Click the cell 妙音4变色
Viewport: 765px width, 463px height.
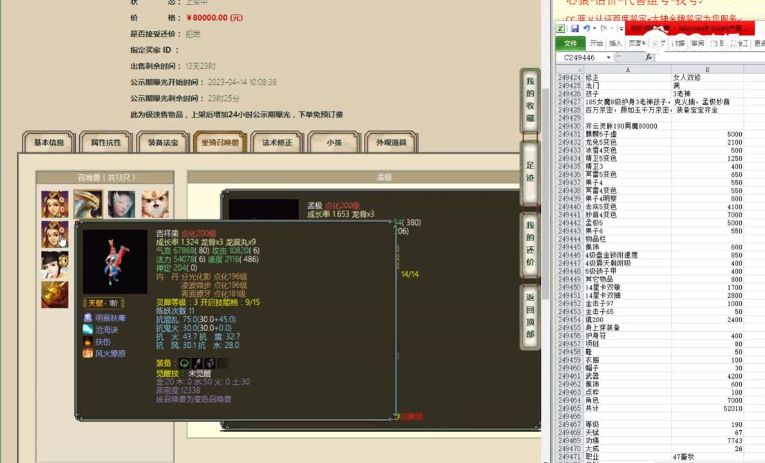[628, 214]
